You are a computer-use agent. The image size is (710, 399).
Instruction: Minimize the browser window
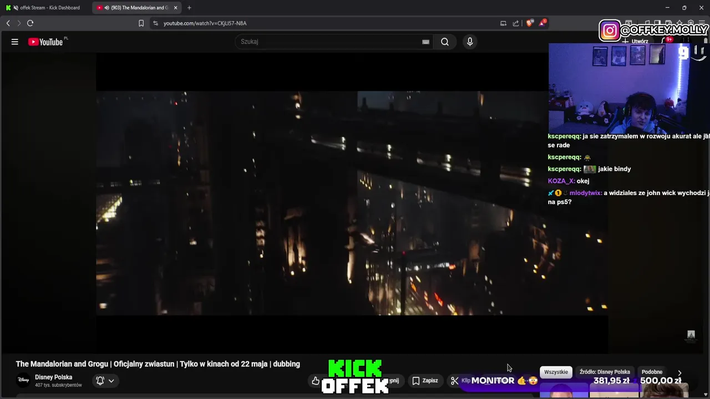[667, 8]
